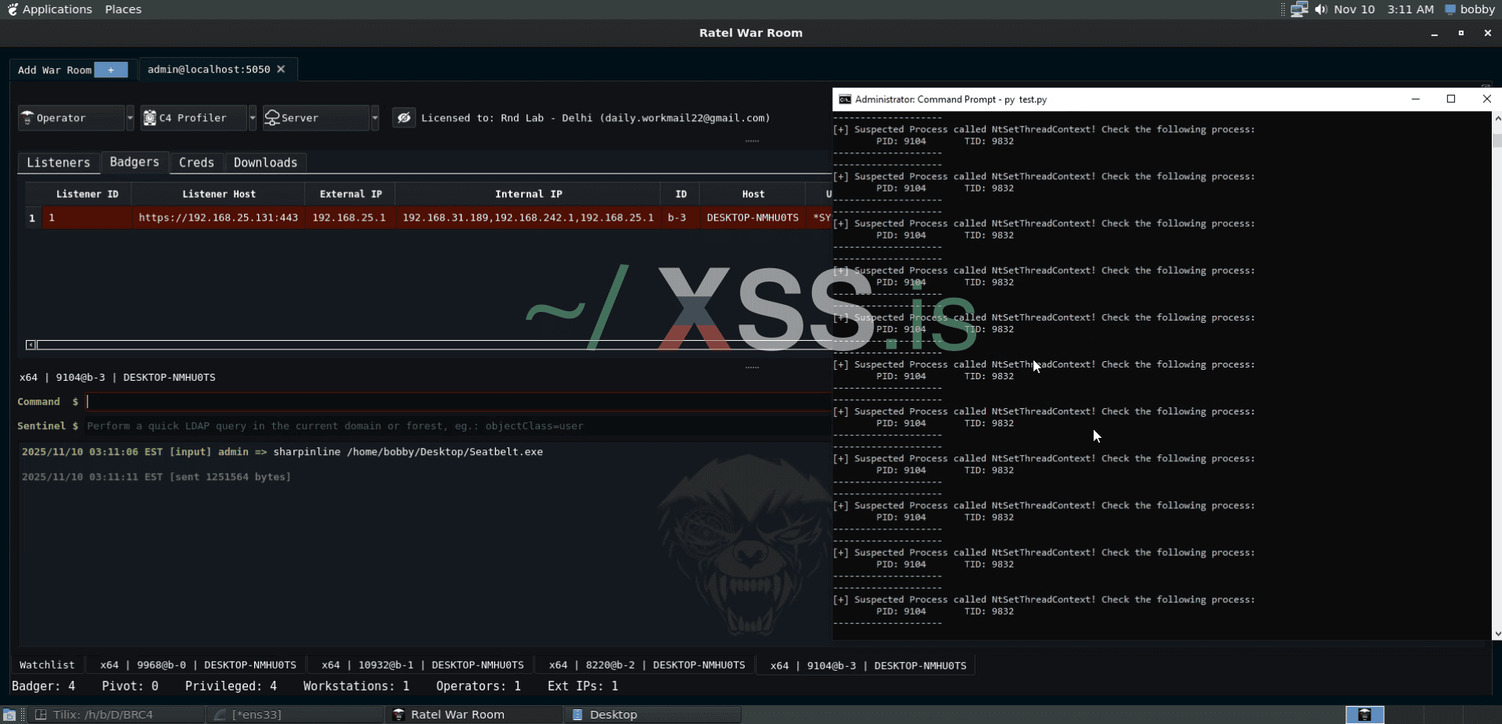Open the Watchlist bottom tab
Screen dimensions: 1502x724
[x=47, y=665]
